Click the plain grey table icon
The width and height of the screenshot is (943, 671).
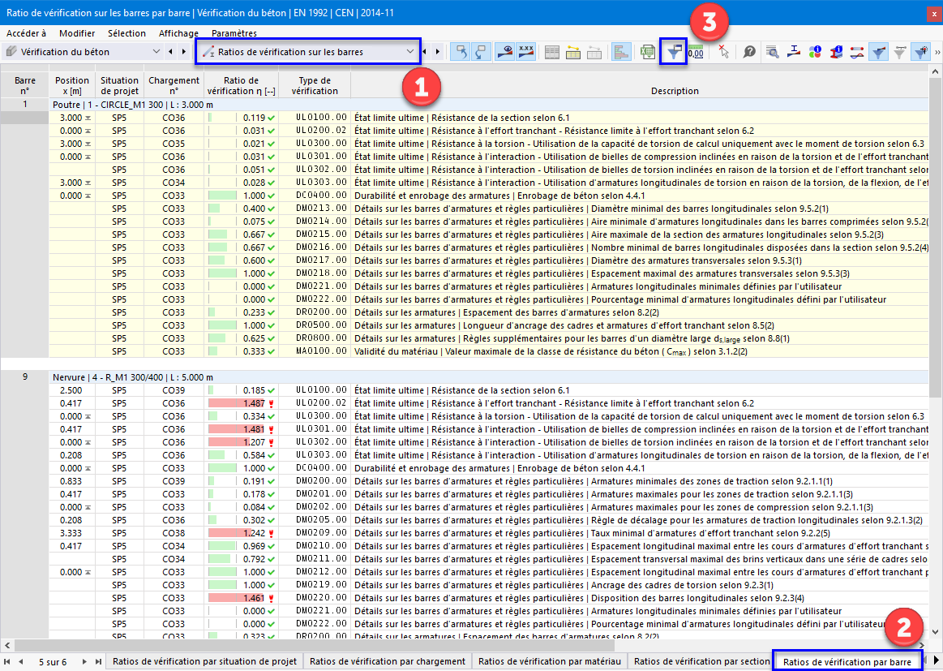pos(552,53)
